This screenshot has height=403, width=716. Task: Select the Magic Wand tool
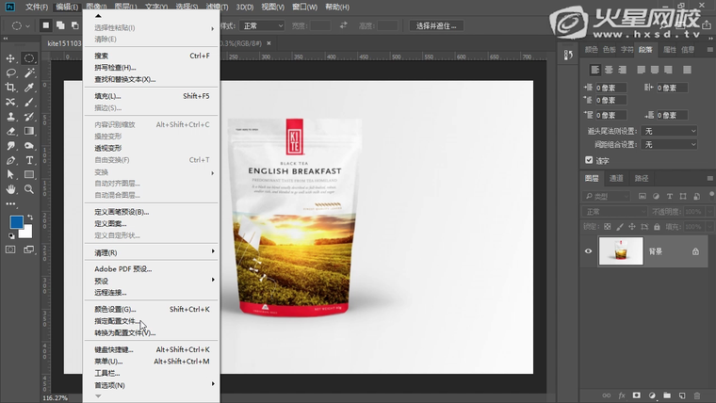coord(30,73)
